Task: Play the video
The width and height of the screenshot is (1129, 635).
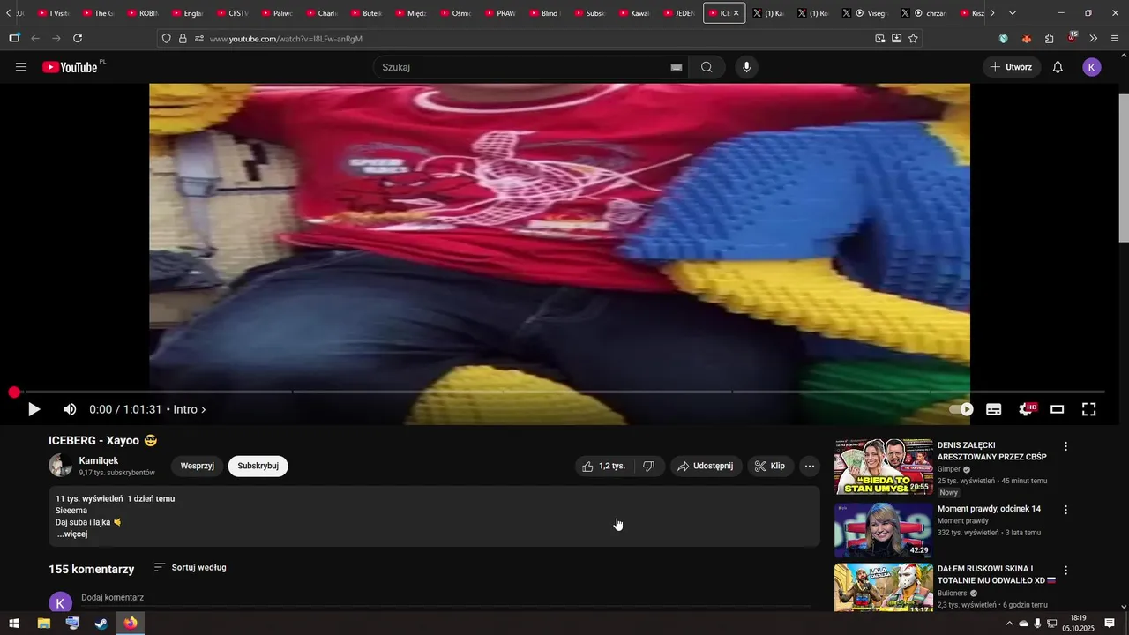Action: (34, 409)
